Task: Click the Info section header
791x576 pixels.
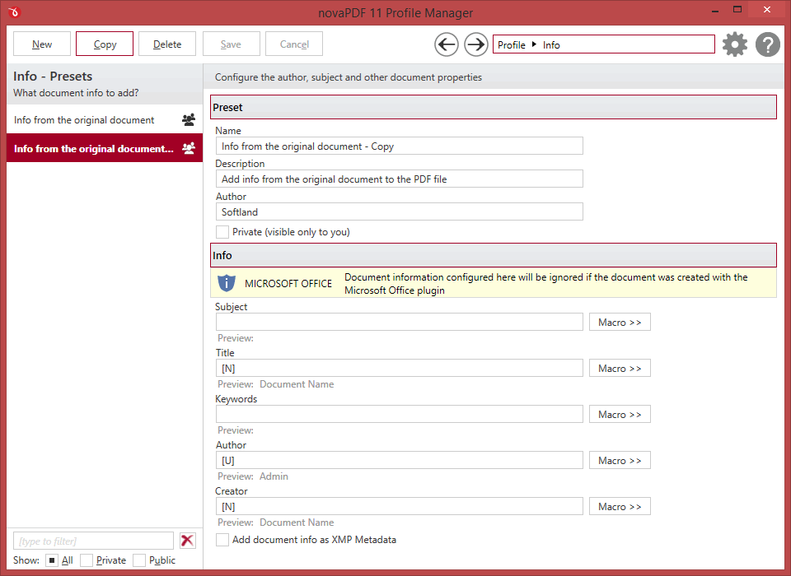Action: tap(494, 255)
